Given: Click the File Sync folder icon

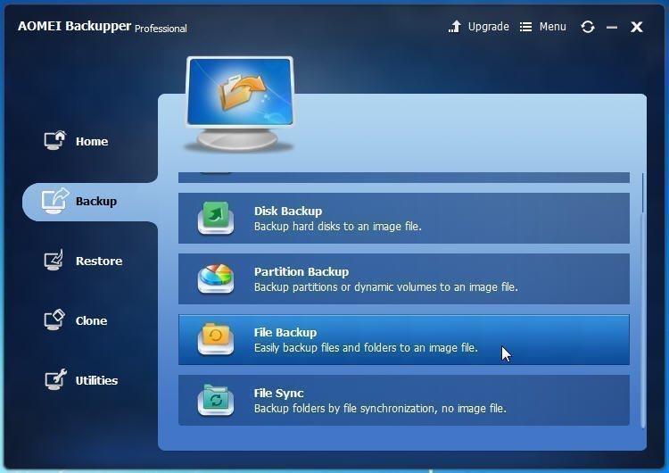Looking at the screenshot, I should (x=216, y=400).
